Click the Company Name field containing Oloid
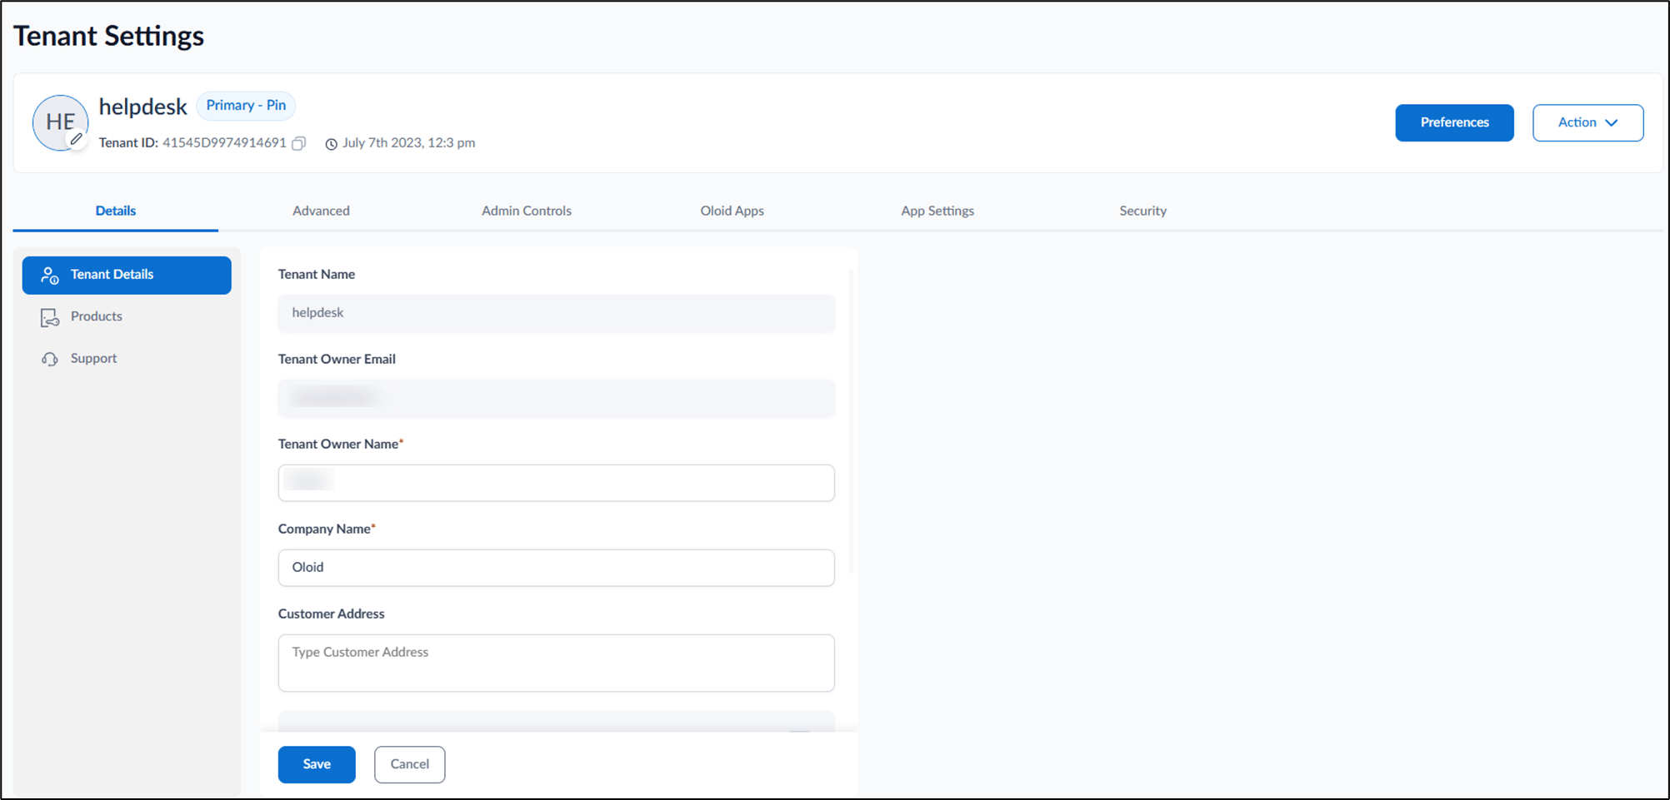 (556, 568)
